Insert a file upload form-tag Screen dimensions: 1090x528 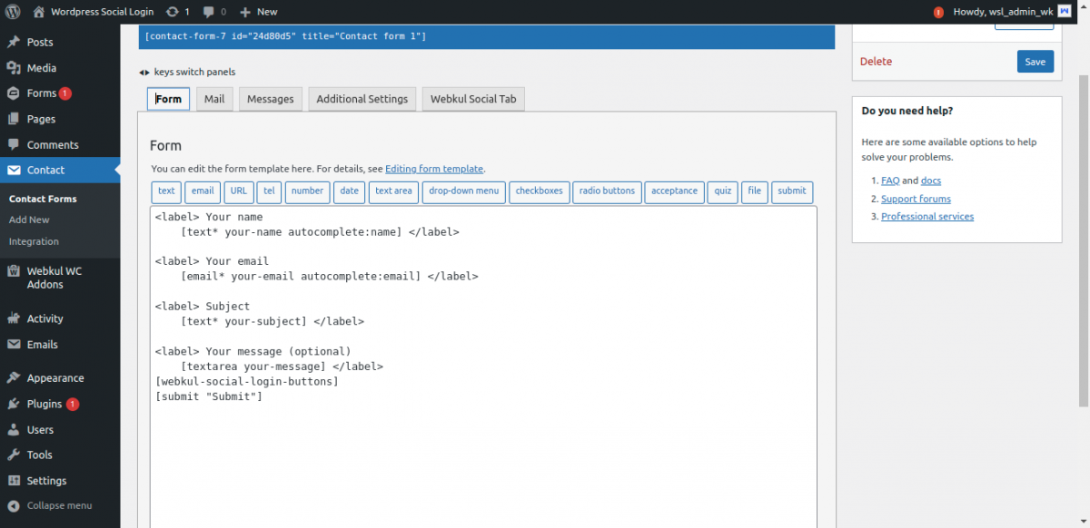tap(755, 191)
